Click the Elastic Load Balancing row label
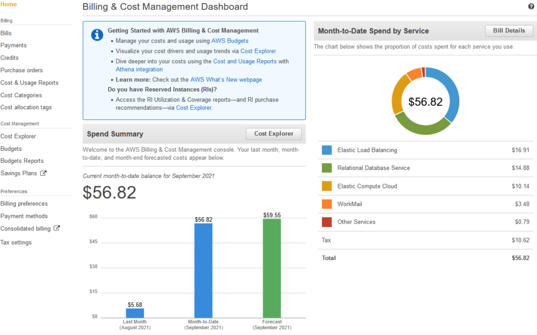Viewport: 537px width, 335px height. (x=367, y=150)
